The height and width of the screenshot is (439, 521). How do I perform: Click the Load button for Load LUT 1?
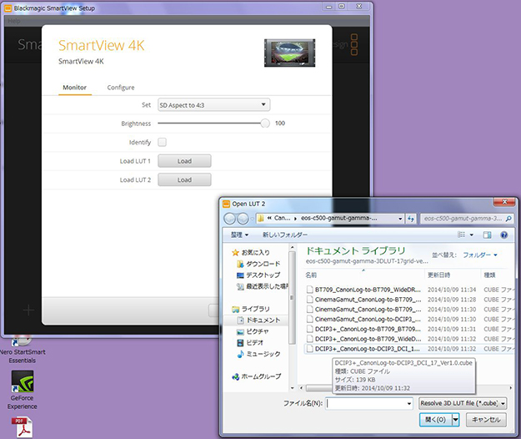[184, 161]
